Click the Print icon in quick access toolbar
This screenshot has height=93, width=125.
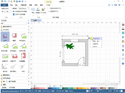click(20, 1)
